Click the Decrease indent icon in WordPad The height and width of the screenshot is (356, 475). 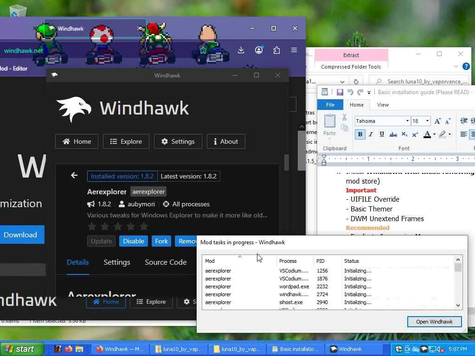(x=463, y=121)
